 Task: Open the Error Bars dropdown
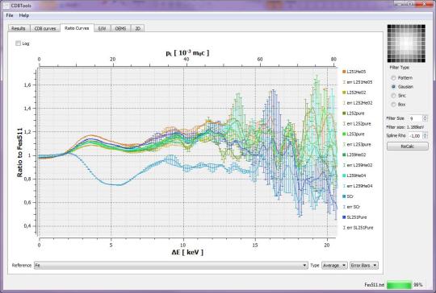[363, 266]
